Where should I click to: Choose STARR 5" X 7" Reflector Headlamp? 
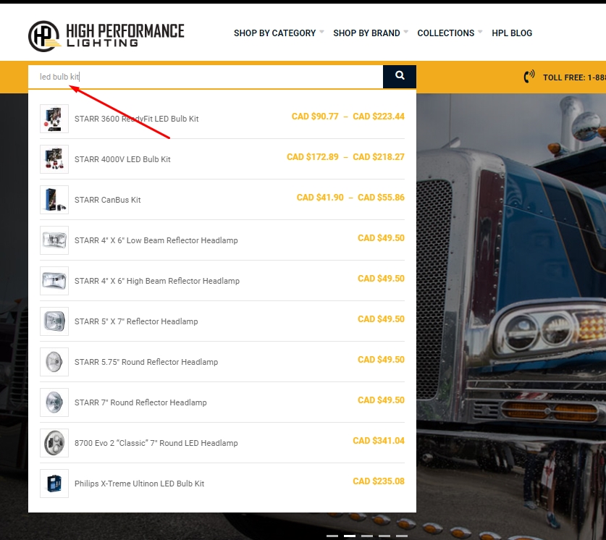(x=136, y=321)
